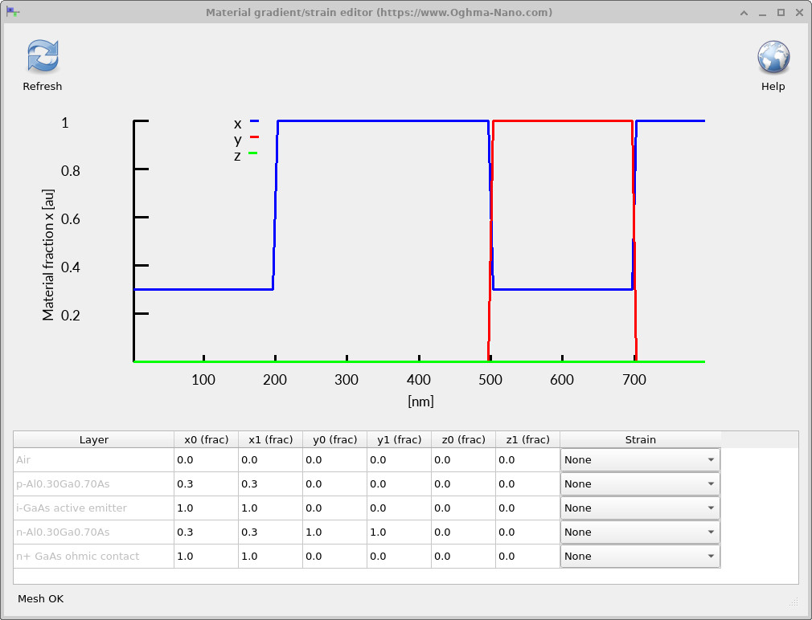This screenshot has width=812, height=620.
Task: Click the Refresh toolbar icon
Action: [x=43, y=56]
